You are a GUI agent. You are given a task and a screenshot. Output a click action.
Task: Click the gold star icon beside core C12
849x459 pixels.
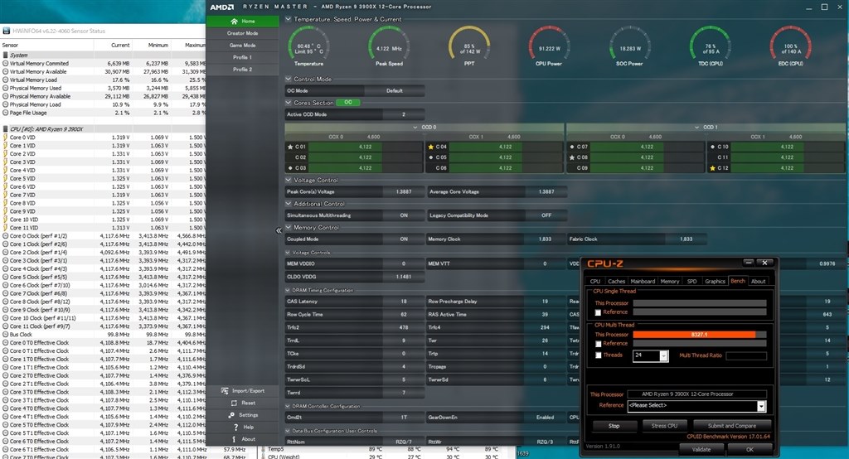(x=712, y=168)
